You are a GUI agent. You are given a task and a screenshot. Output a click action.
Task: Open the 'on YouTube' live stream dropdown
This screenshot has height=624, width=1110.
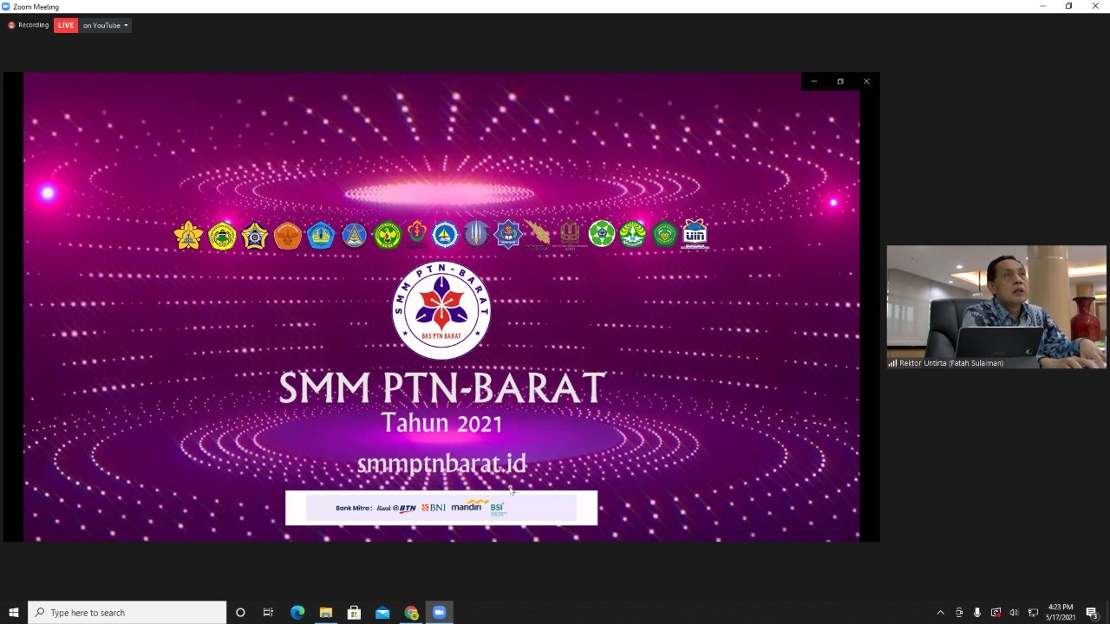(x=105, y=25)
